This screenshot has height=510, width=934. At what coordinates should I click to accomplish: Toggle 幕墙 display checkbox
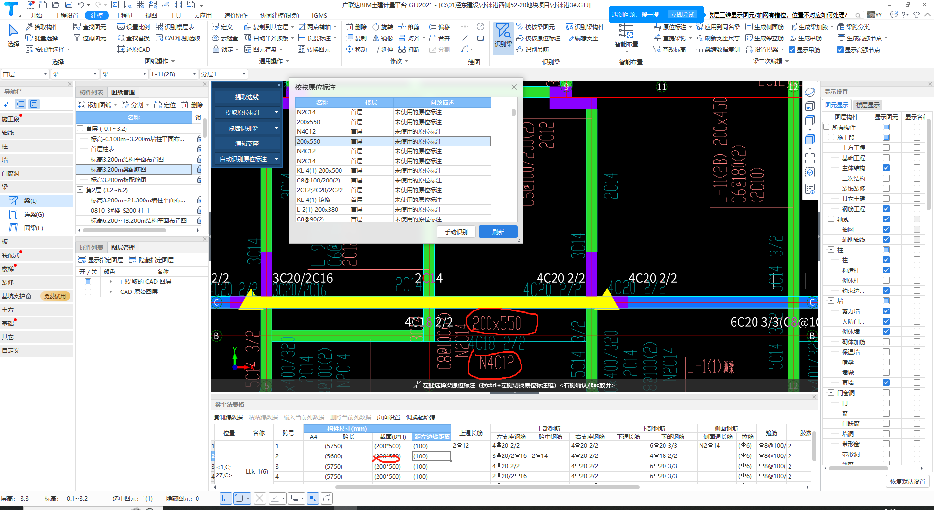pos(886,382)
